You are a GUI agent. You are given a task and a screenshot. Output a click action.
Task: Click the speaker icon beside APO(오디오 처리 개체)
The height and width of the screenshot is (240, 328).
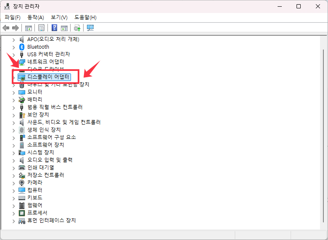click(x=21, y=39)
